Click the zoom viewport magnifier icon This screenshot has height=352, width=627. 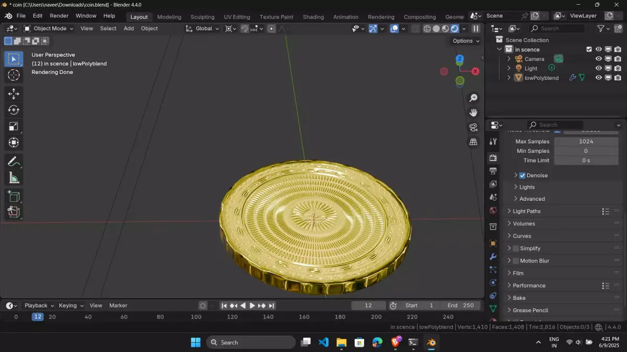click(x=473, y=98)
